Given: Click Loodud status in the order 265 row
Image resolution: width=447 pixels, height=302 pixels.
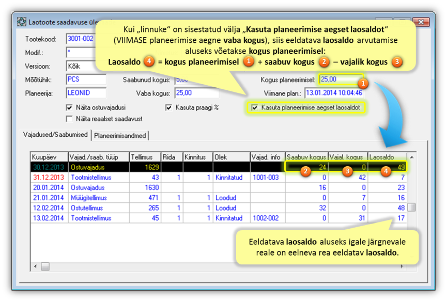Looking at the screenshot, I should click(226, 208).
